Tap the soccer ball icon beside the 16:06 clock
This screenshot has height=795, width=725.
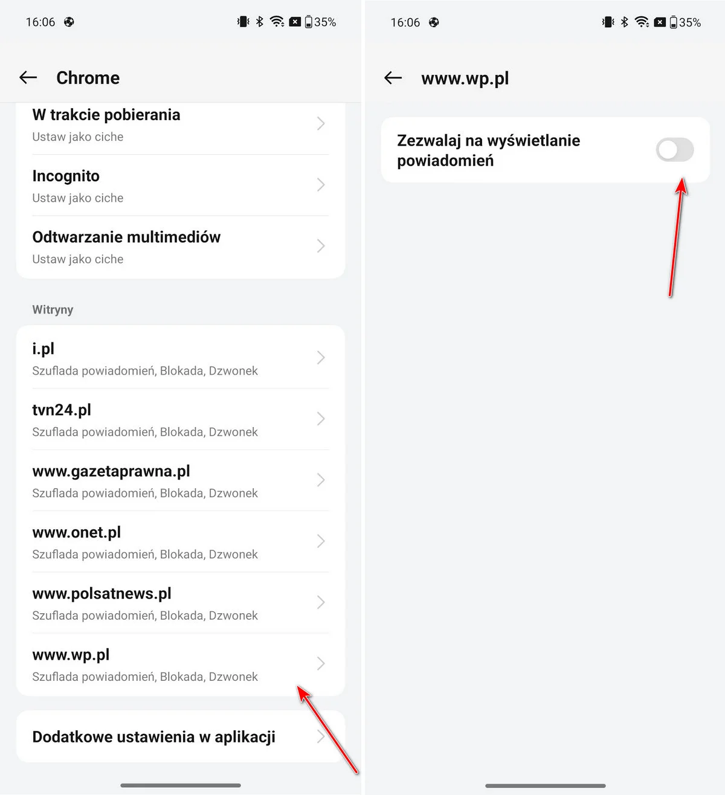coord(68,22)
